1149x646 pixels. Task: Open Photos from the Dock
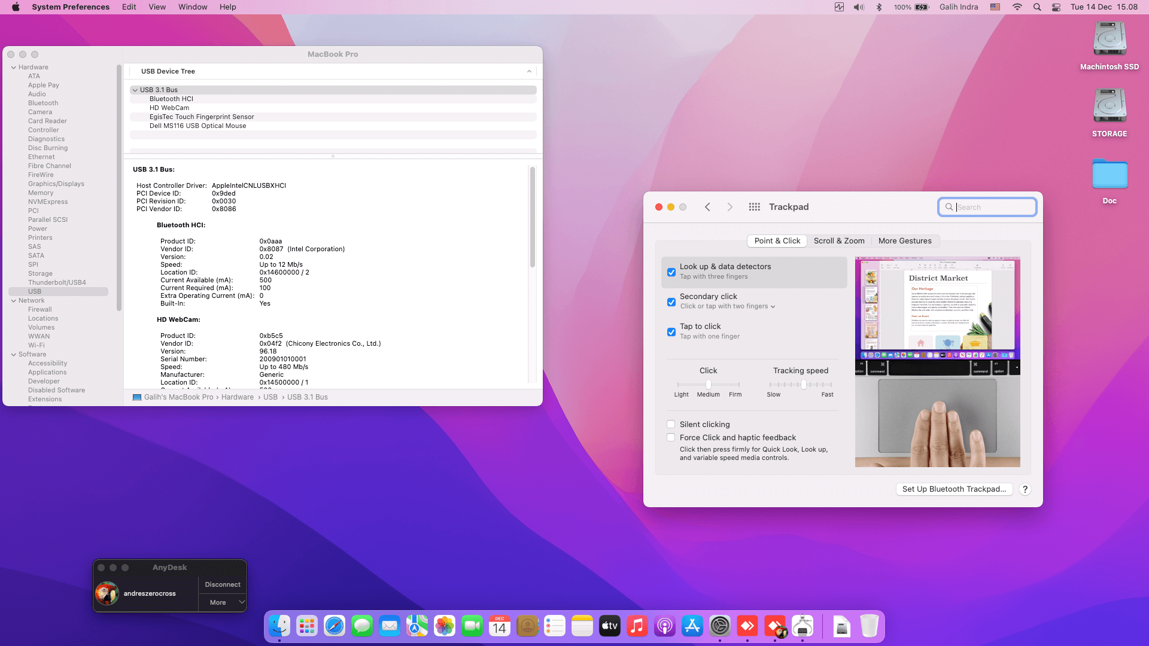click(x=445, y=626)
